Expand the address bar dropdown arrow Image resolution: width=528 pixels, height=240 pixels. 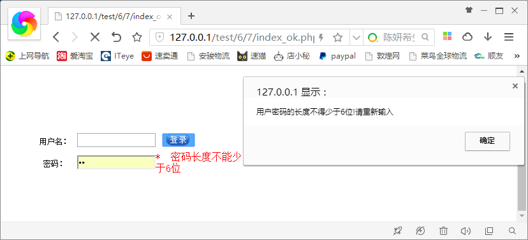point(356,37)
